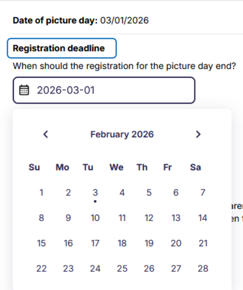Select February 21 in the calendar

pos(203,243)
